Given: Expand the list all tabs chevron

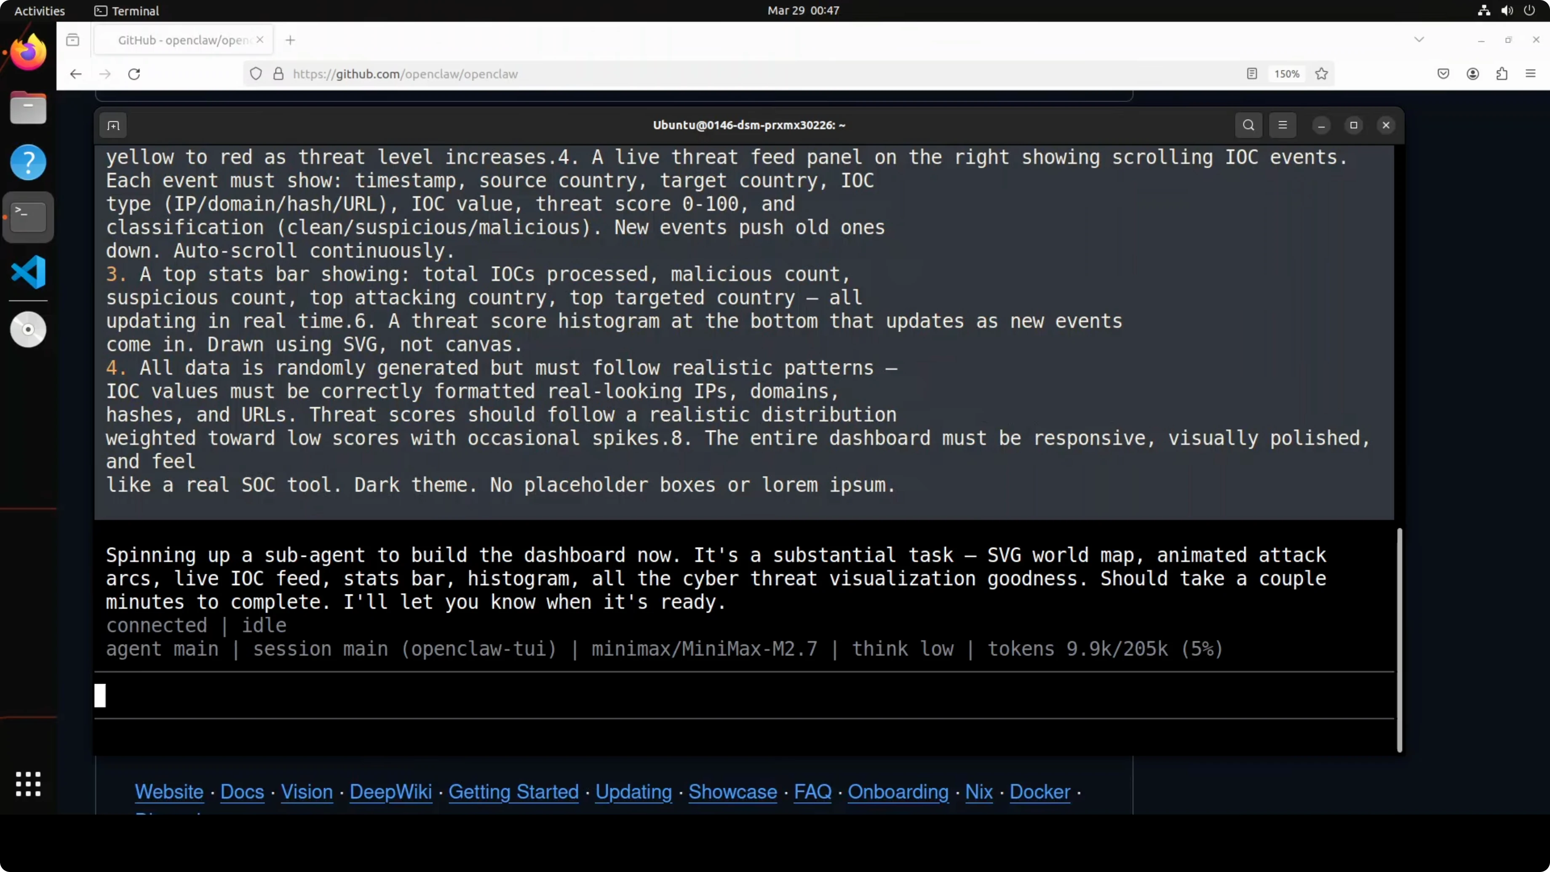Looking at the screenshot, I should coord(1419,40).
